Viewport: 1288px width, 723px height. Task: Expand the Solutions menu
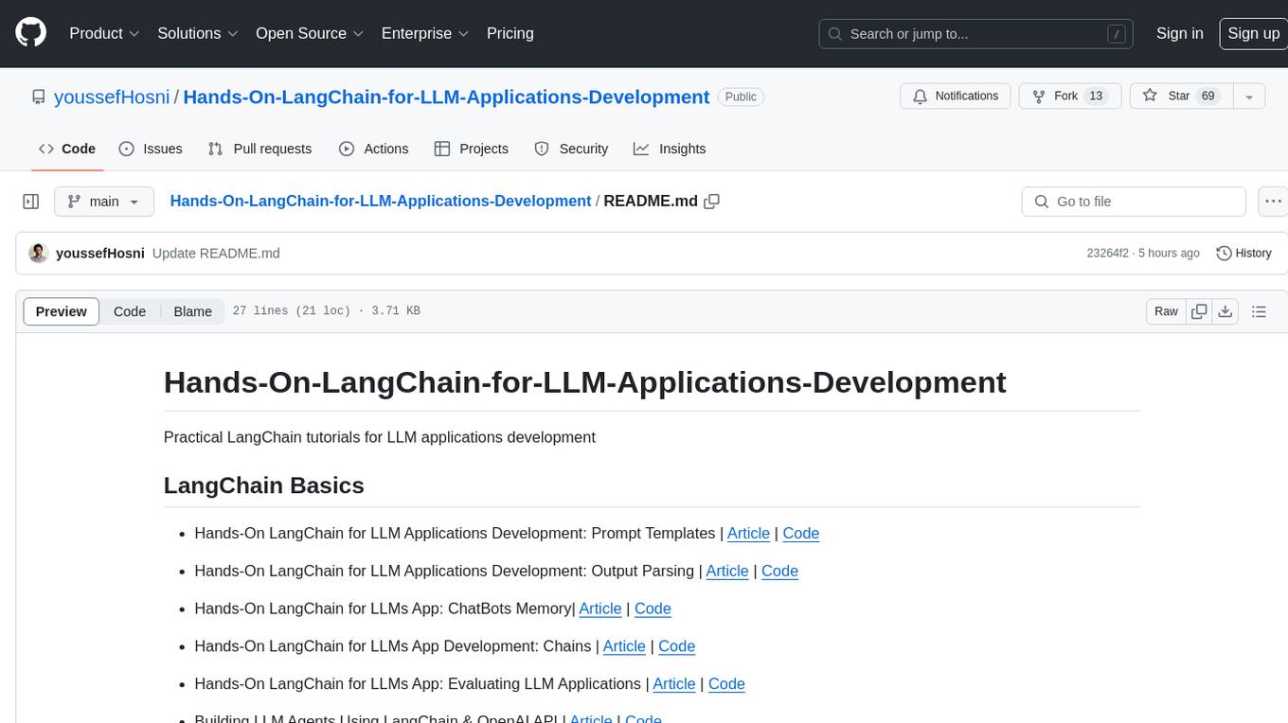198,33
